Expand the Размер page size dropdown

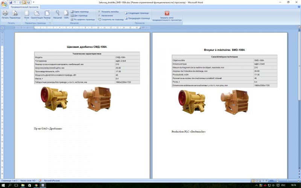(47, 15)
